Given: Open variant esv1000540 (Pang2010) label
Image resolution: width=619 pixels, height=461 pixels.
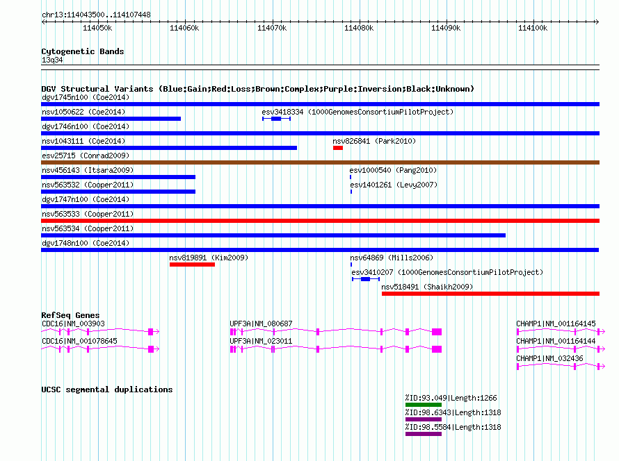Looking at the screenshot, I should 393,170.
